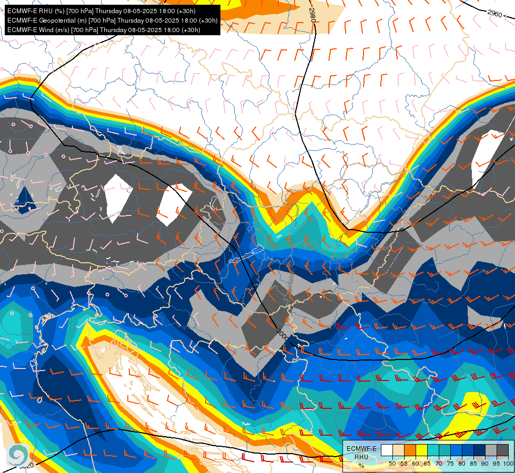Choose the bright blue 75–80% legend swatch
Screen dimensions: 515x473
[457, 450]
